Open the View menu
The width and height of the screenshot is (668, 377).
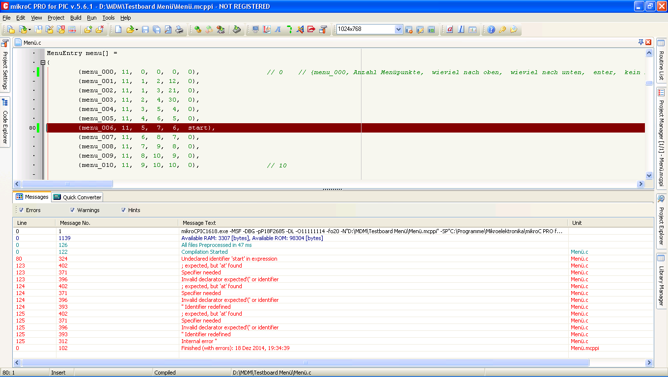coord(36,18)
